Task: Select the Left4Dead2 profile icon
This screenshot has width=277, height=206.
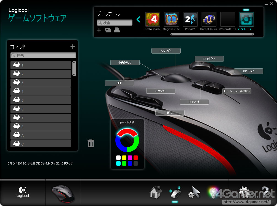Action: click(x=153, y=19)
